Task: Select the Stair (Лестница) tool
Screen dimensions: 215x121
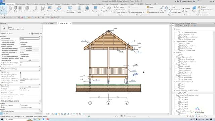Action: [109, 9]
